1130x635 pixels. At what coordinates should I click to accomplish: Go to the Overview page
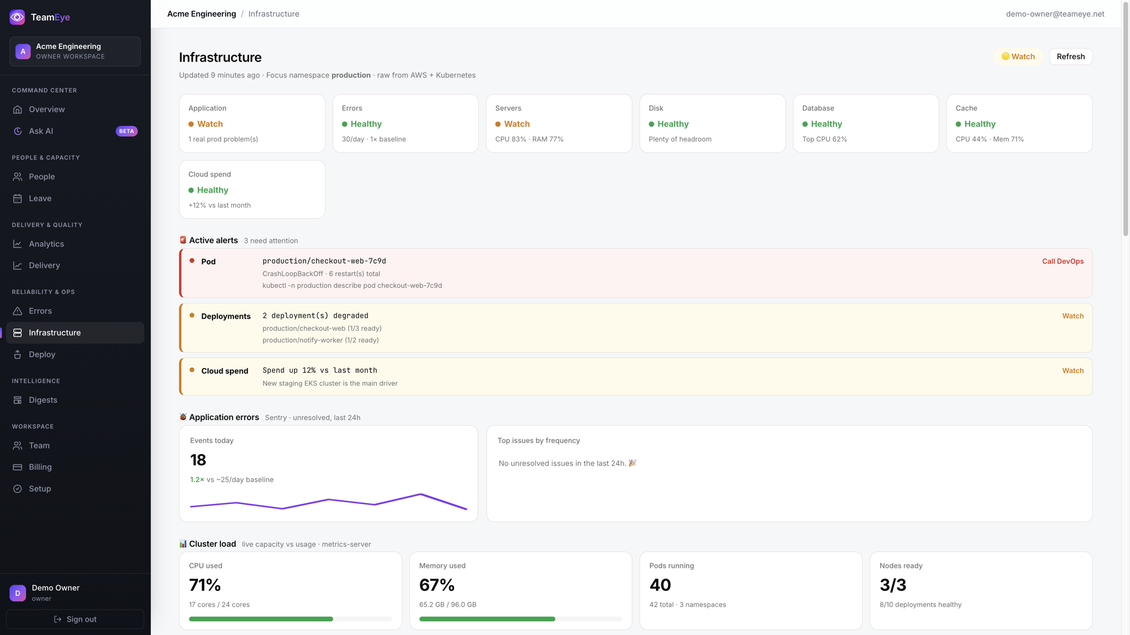pos(75,110)
